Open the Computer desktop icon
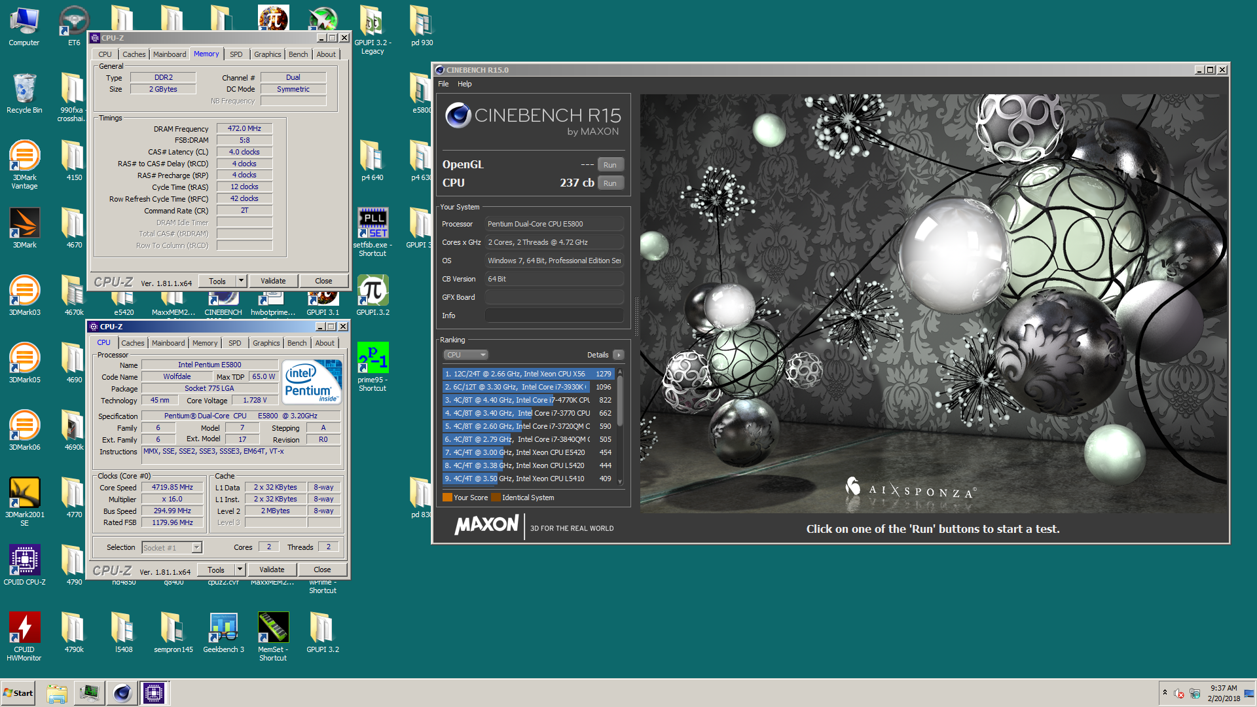Viewport: 1257px width, 707px height. click(24, 26)
